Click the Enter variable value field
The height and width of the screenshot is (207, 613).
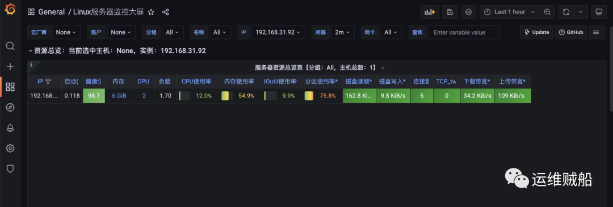tap(464, 32)
